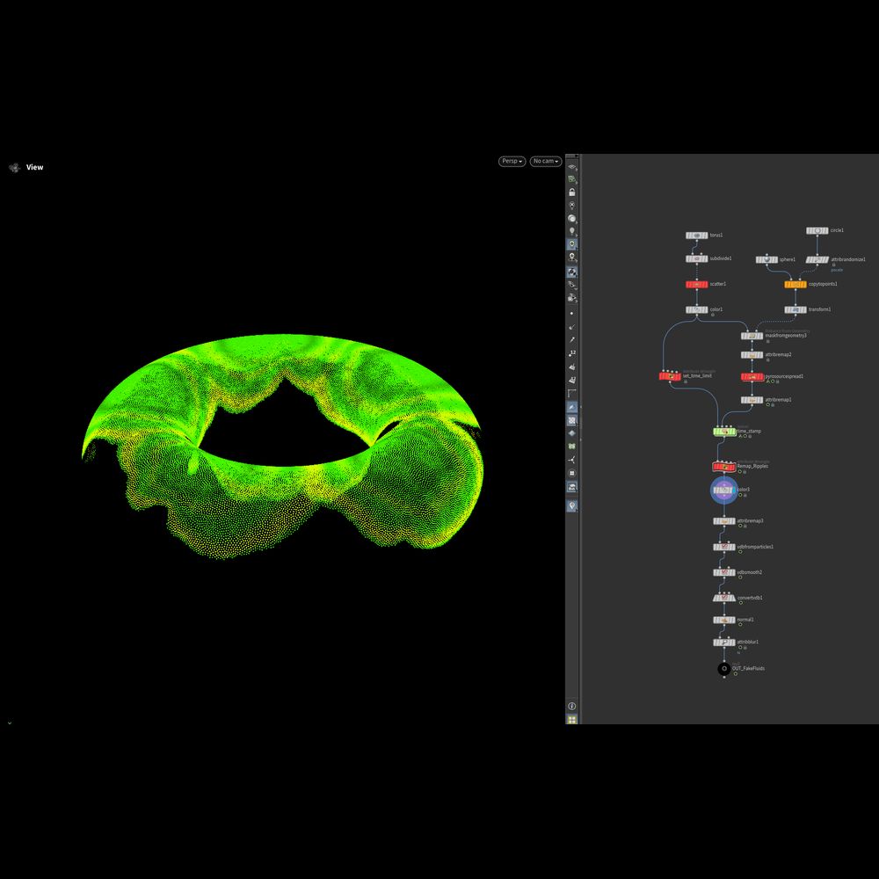Click the viewport info circle icon
Viewport: 879px width, 879px height.
tap(572, 706)
